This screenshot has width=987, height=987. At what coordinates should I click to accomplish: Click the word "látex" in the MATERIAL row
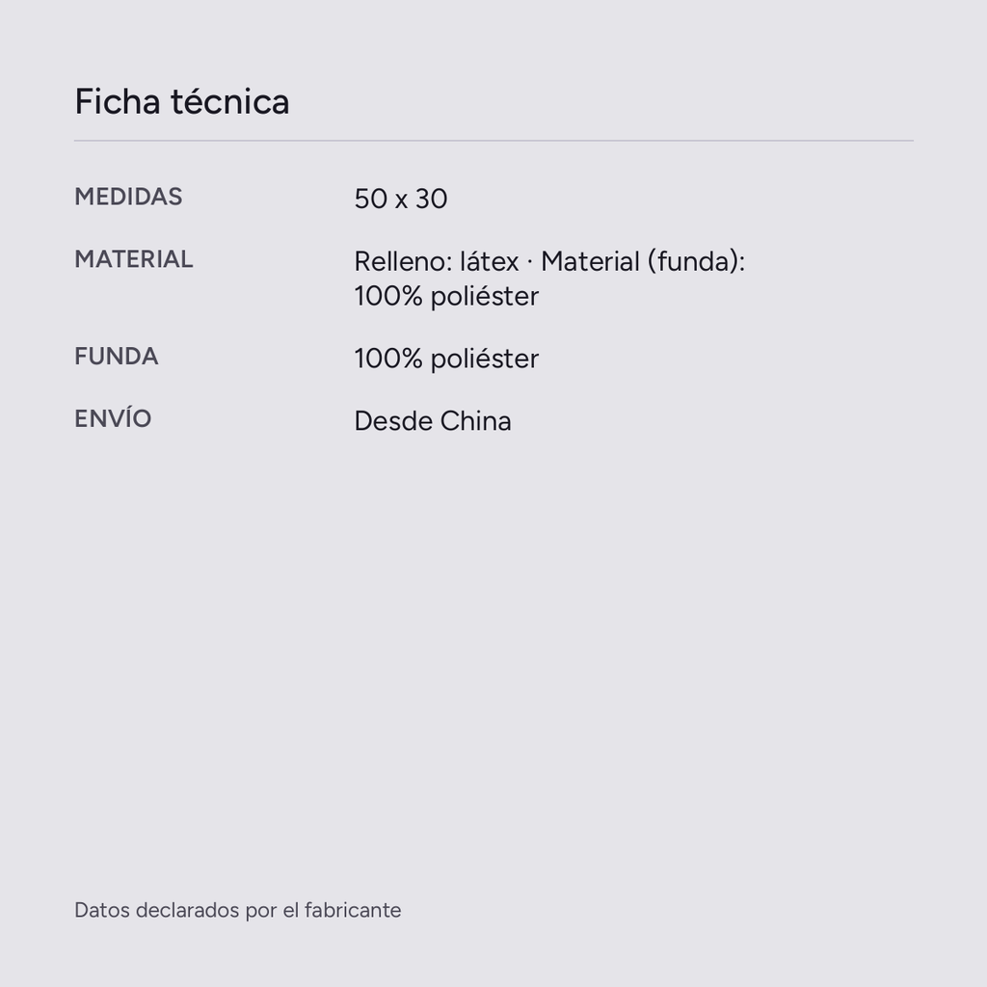[x=489, y=261]
